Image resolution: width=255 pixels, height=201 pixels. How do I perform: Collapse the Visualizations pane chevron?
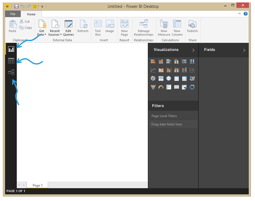[193, 50]
